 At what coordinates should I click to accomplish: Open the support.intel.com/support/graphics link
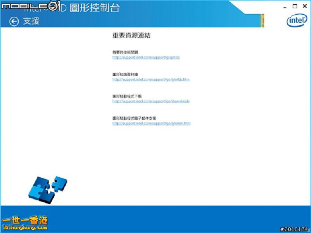tap(146, 57)
